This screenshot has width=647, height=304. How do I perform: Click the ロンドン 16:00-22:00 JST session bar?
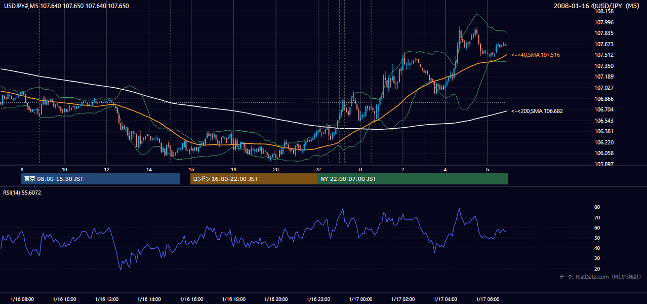[x=254, y=179]
